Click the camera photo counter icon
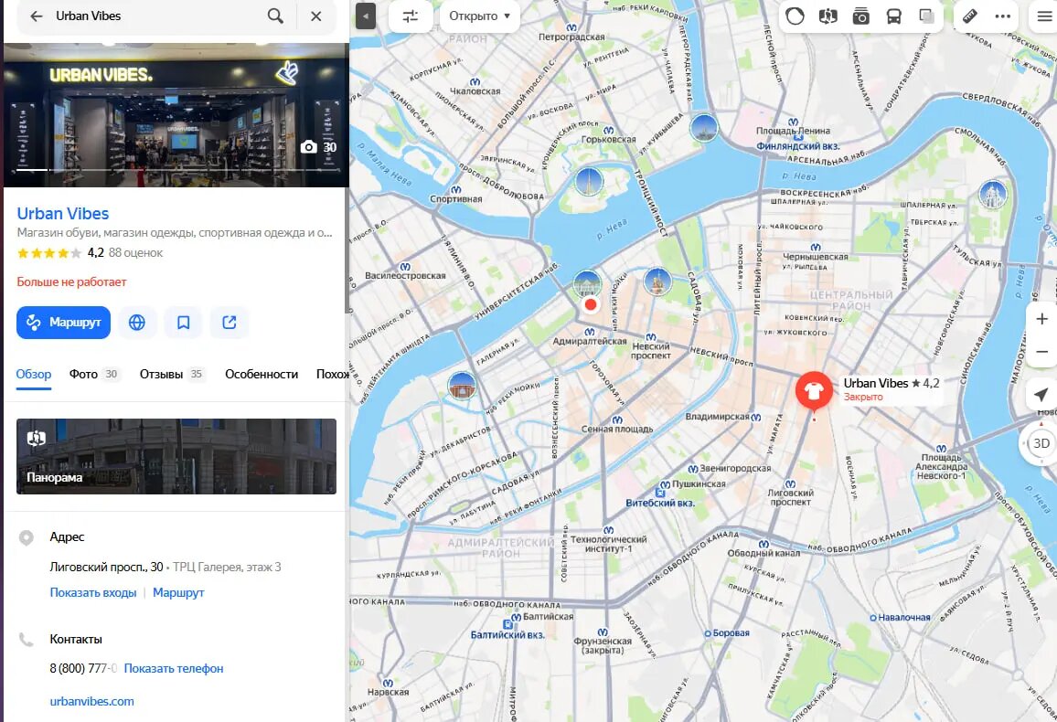The height and width of the screenshot is (722, 1057). point(309,147)
